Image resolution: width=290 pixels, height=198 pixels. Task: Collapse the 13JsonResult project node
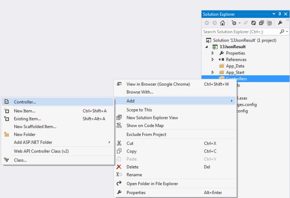click(207, 47)
